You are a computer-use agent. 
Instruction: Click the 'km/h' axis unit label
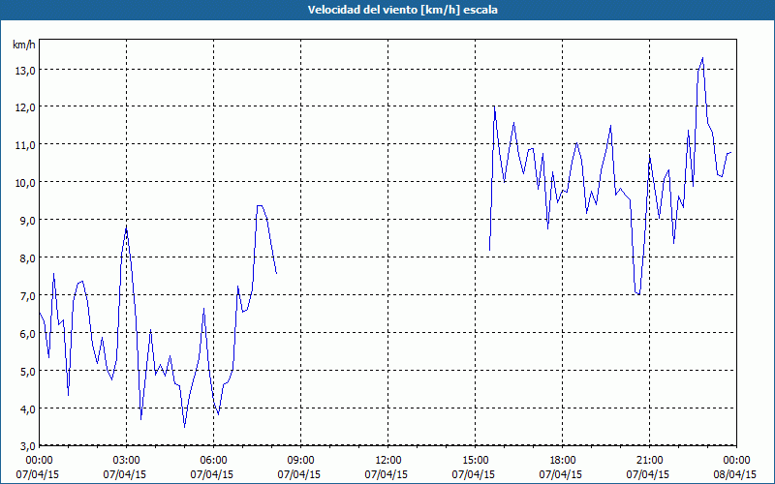24,45
